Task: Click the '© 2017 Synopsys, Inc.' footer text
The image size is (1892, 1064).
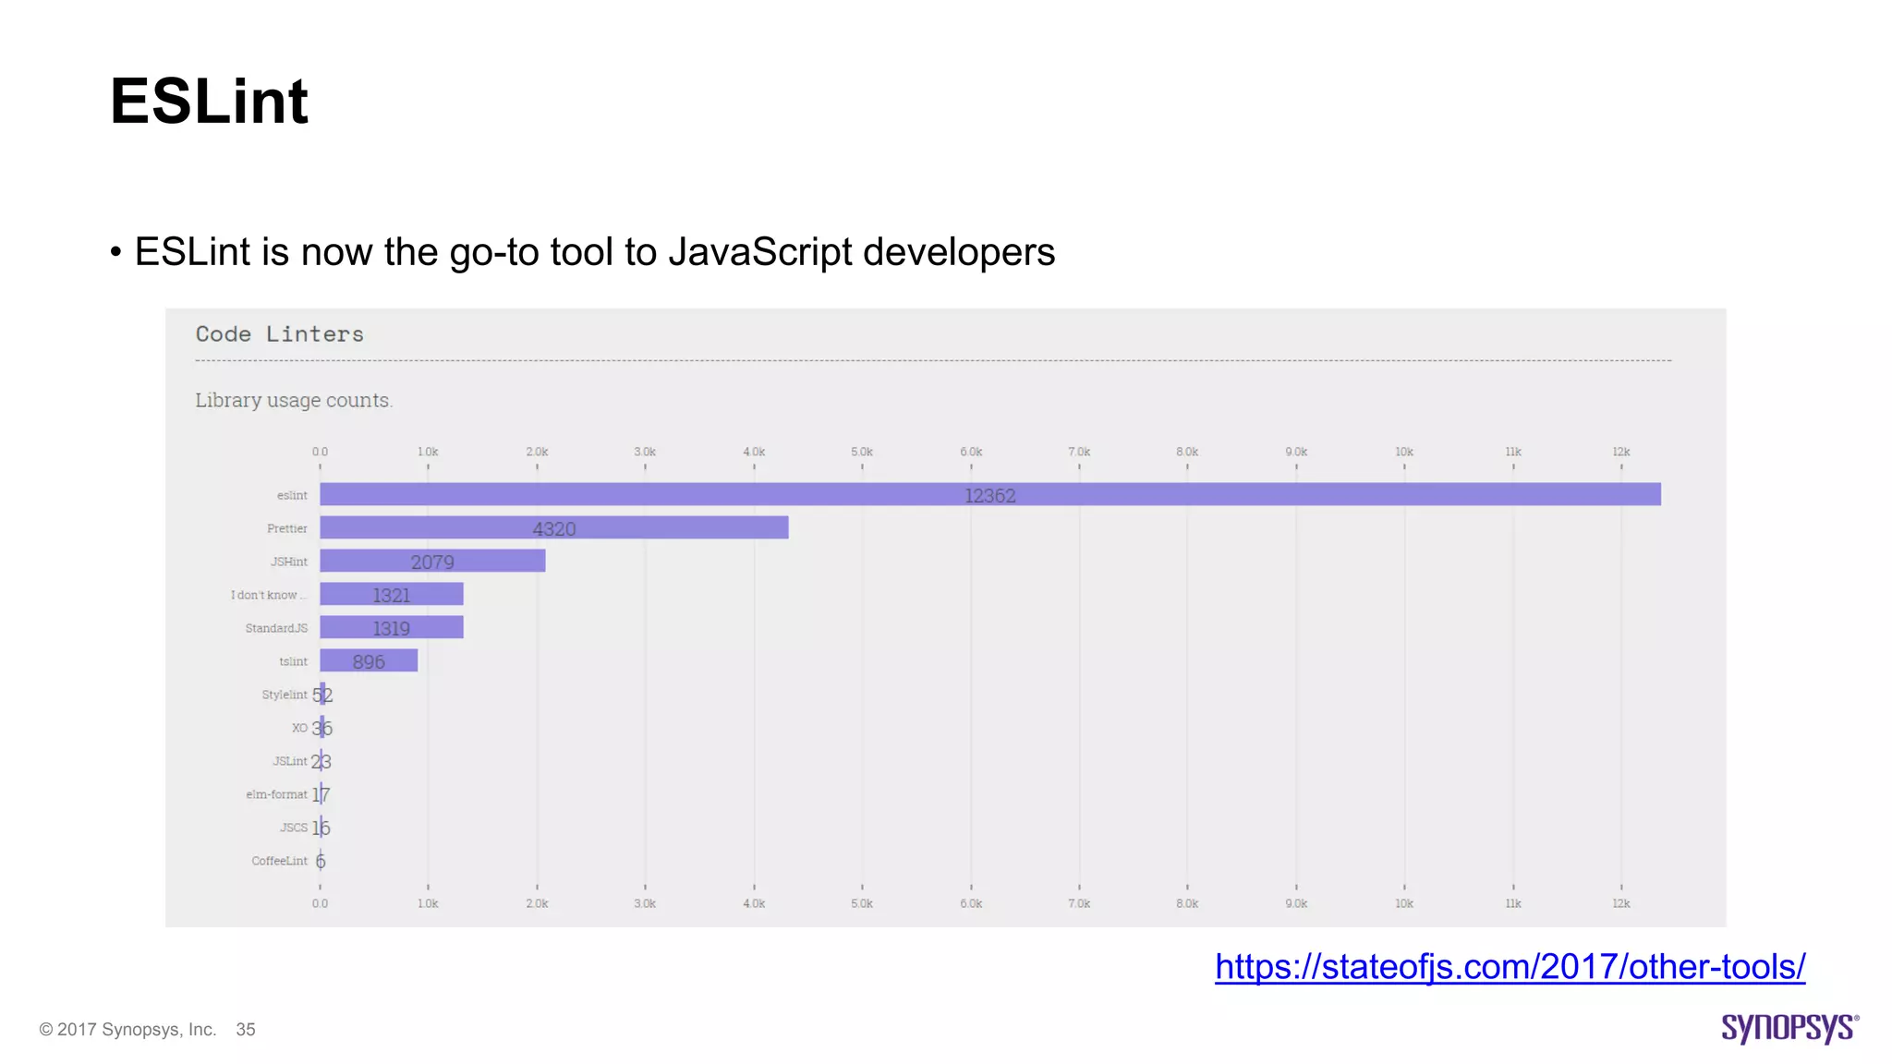Action: [x=127, y=1029]
